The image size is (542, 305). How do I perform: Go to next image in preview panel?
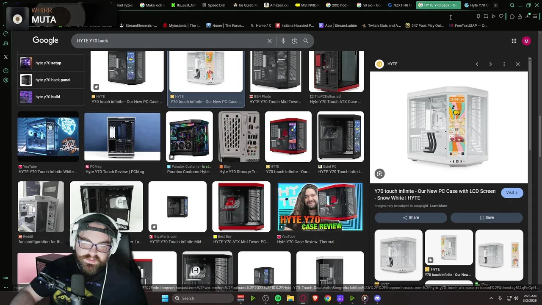click(490, 64)
